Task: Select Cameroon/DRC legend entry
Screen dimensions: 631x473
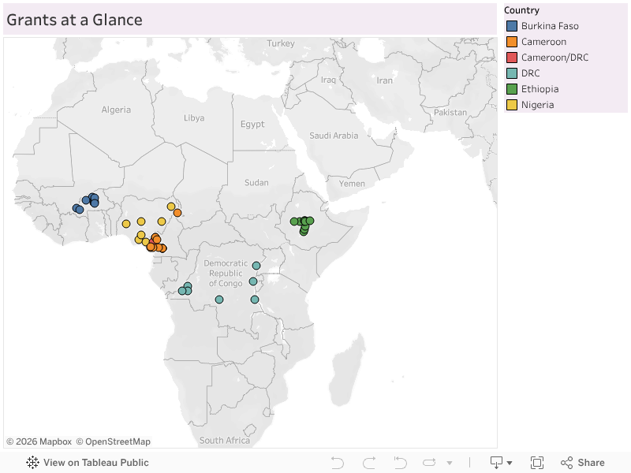Action: 554,58
